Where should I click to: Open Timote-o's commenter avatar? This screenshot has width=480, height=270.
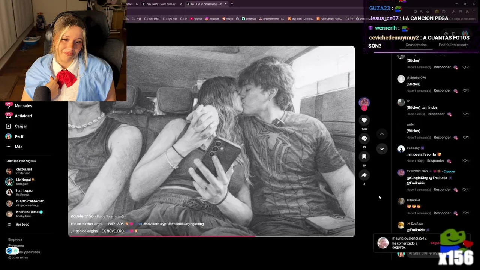[x=401, y=201]
